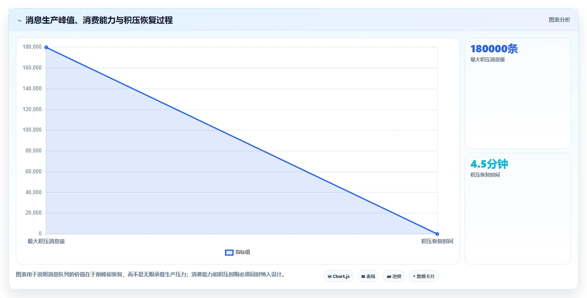This screenshot has width=587, height=298.
Task: Select the Chart.js tag pill
Action: (339, 276)
